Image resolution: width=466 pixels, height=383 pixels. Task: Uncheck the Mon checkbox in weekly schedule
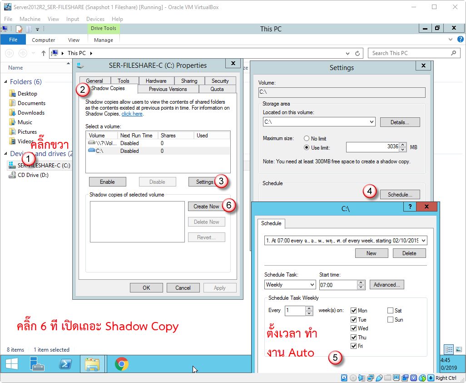coord(353,310)
